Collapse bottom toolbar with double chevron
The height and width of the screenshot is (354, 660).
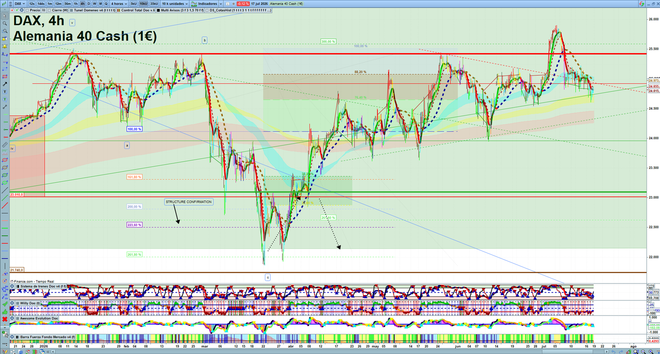[48, 352]
